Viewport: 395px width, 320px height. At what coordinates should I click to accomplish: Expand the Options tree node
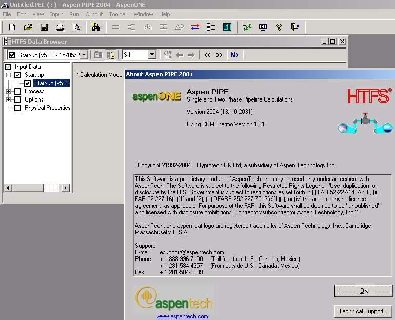point(8,99)
